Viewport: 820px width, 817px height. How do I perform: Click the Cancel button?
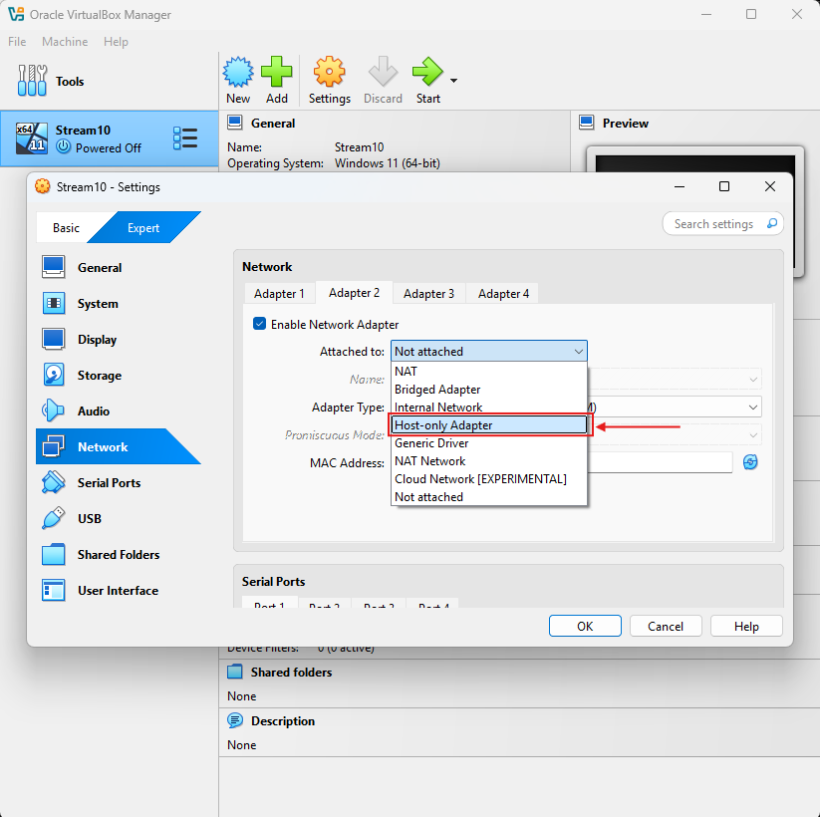point(666,627)
